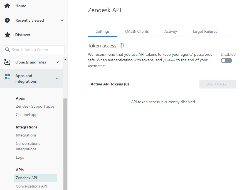This screenshot has height=190, width=242.
Task: Click the Token access info icon
Action: tap(122, 45)
